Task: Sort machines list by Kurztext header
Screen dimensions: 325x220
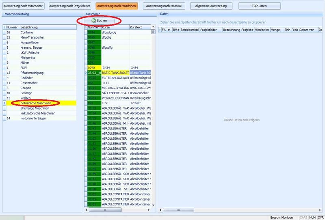Action: click(140, 27)
